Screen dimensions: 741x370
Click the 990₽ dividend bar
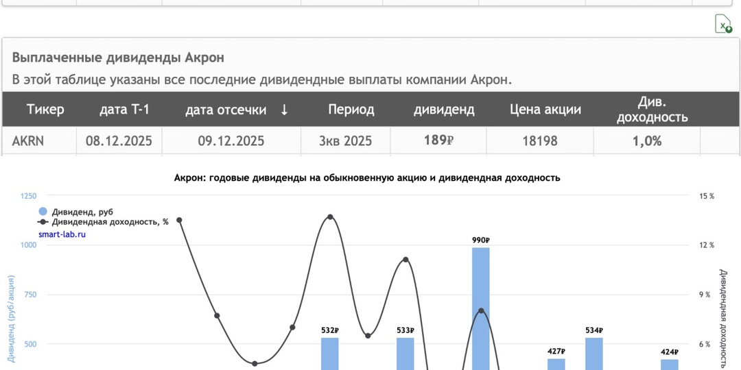point(480,308)
